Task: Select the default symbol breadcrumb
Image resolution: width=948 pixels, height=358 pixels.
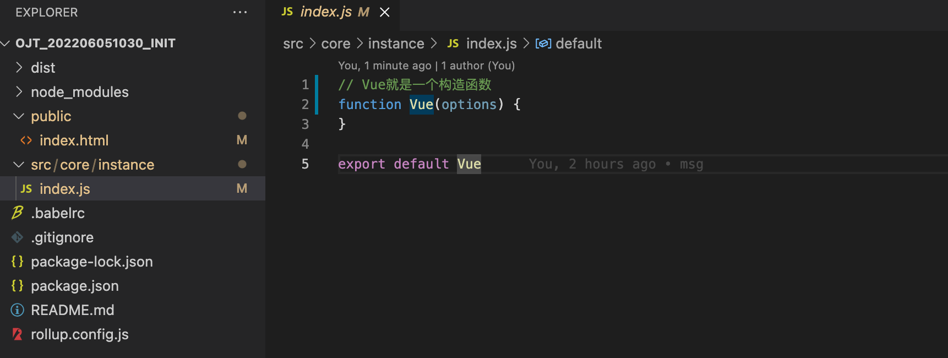Action: [579, 44]
